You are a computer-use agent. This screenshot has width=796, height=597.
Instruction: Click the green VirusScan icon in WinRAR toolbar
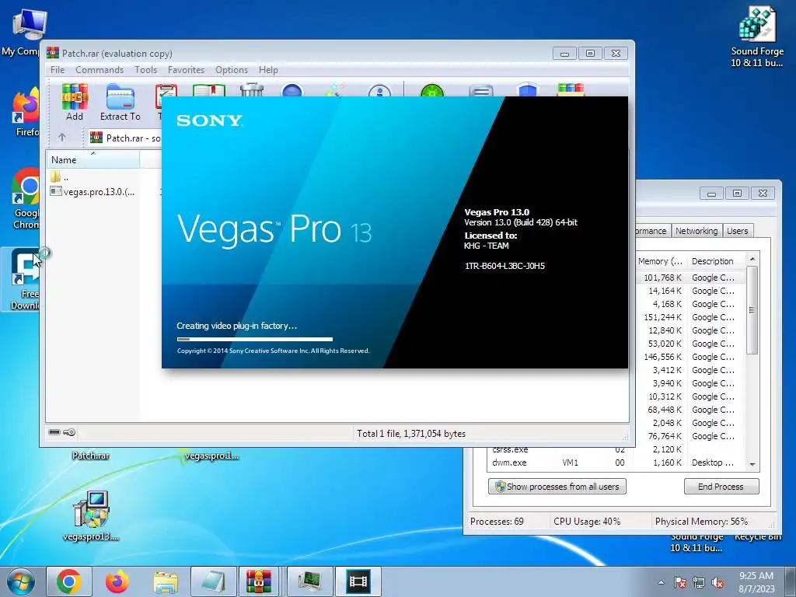pos(432,90)
